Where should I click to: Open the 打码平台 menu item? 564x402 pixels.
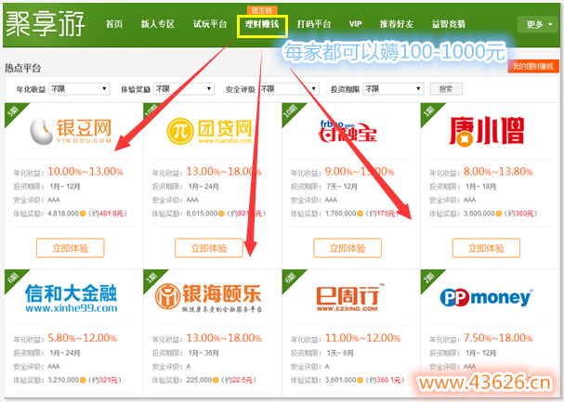tap(314, 24)
